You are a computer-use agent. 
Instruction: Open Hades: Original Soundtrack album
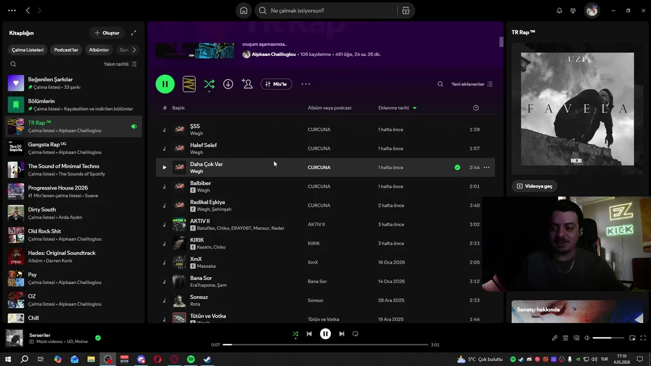click(x=74, y=257)
